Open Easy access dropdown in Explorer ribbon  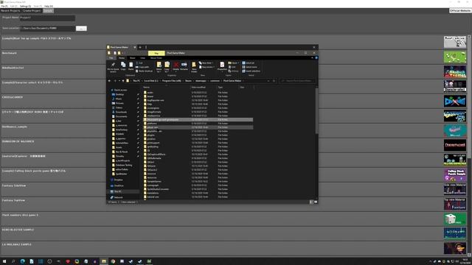pyautogui.click(x=206, y=67)
